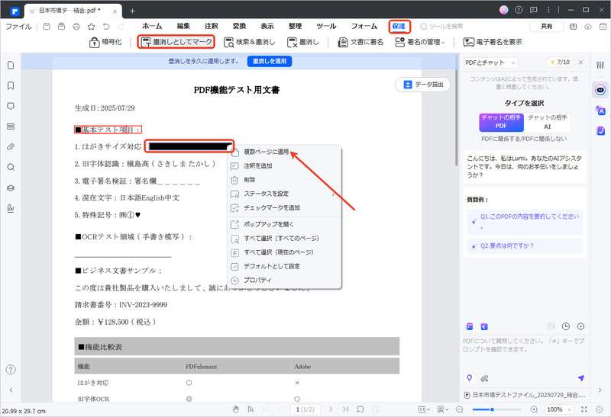The height and width of the screenshot is (417, 611).
Task: Click the 暗号化 (encrypt) tool
Action: (x=105, y=42)
